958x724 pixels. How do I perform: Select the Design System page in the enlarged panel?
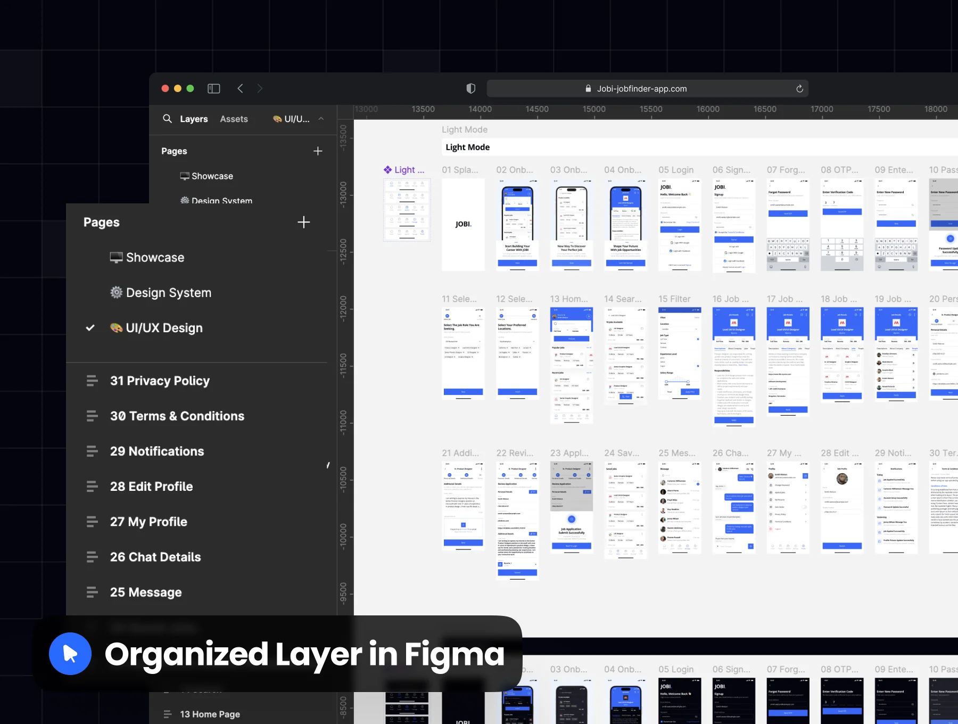click(x=160, y=293)
